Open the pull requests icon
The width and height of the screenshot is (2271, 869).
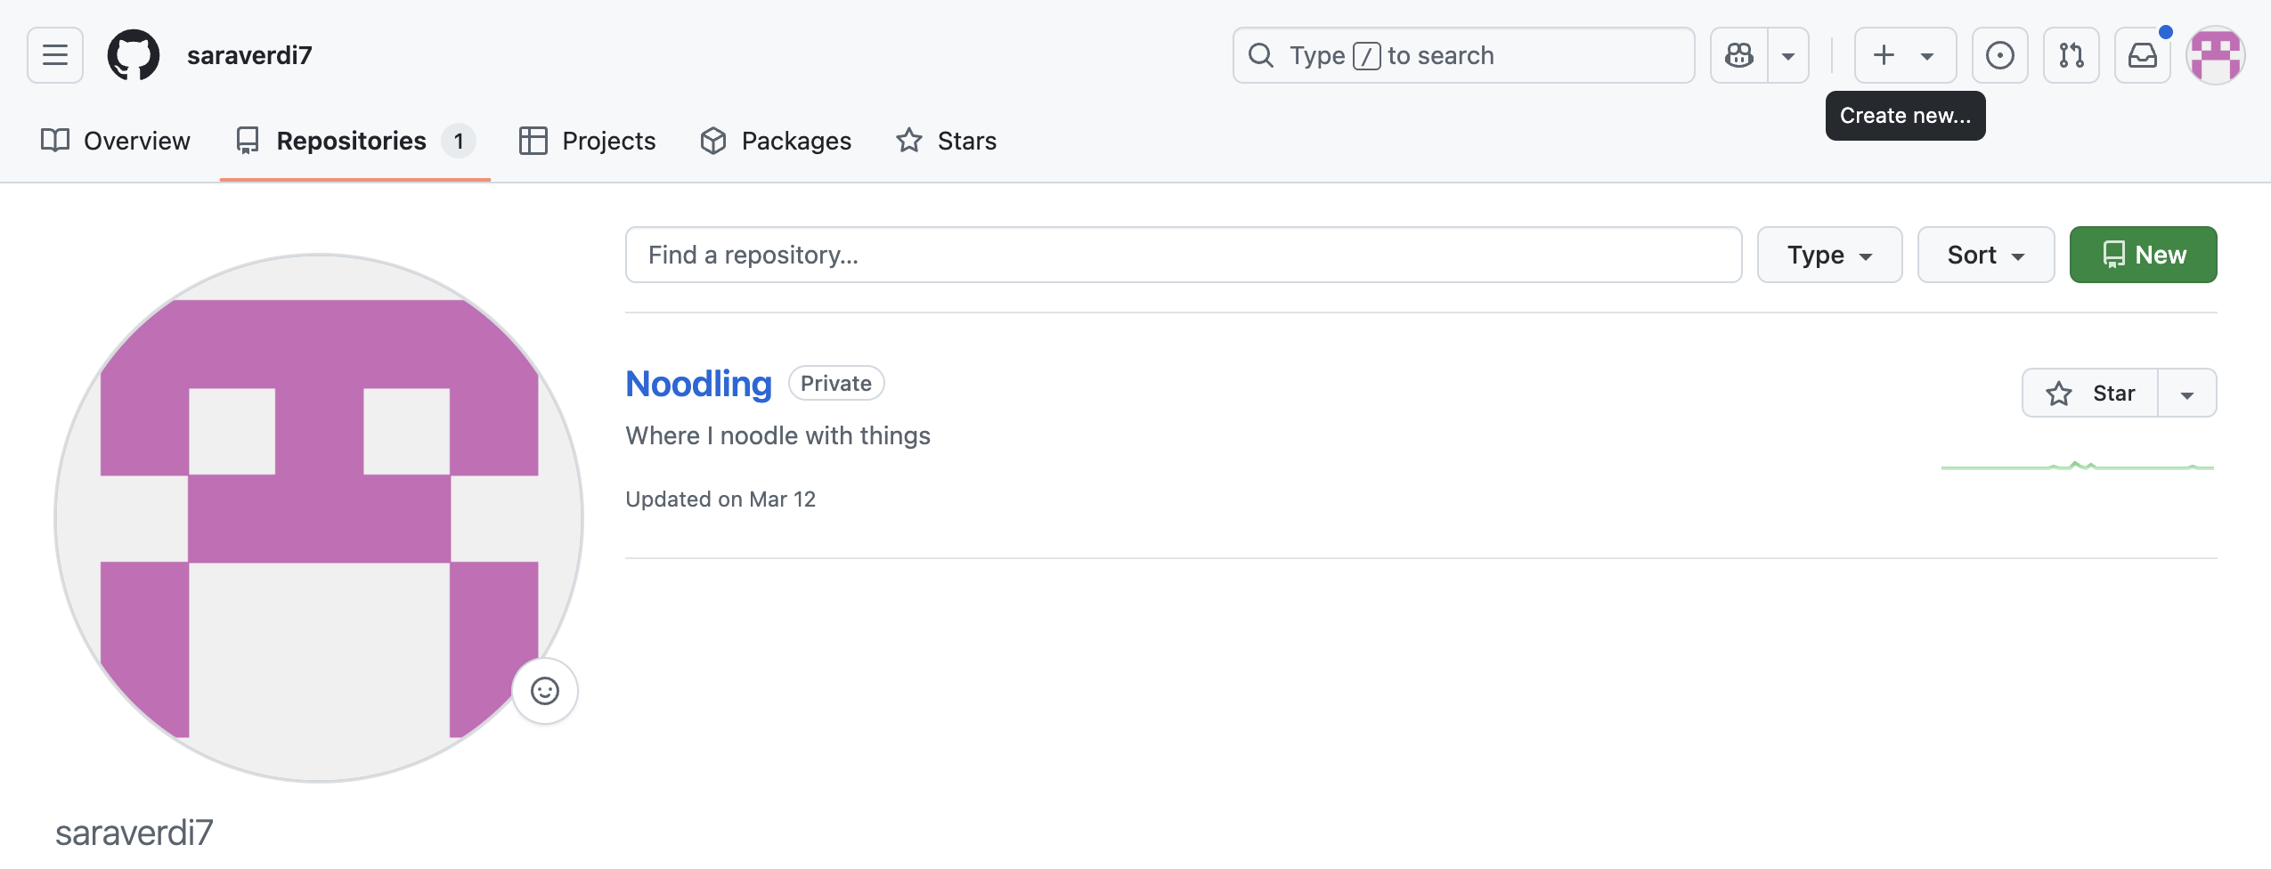(2071, 54)
